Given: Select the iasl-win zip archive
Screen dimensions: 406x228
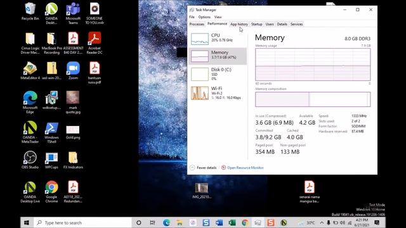Looking at the screenshot, I should pyautogui.click(x=51, y=70).
